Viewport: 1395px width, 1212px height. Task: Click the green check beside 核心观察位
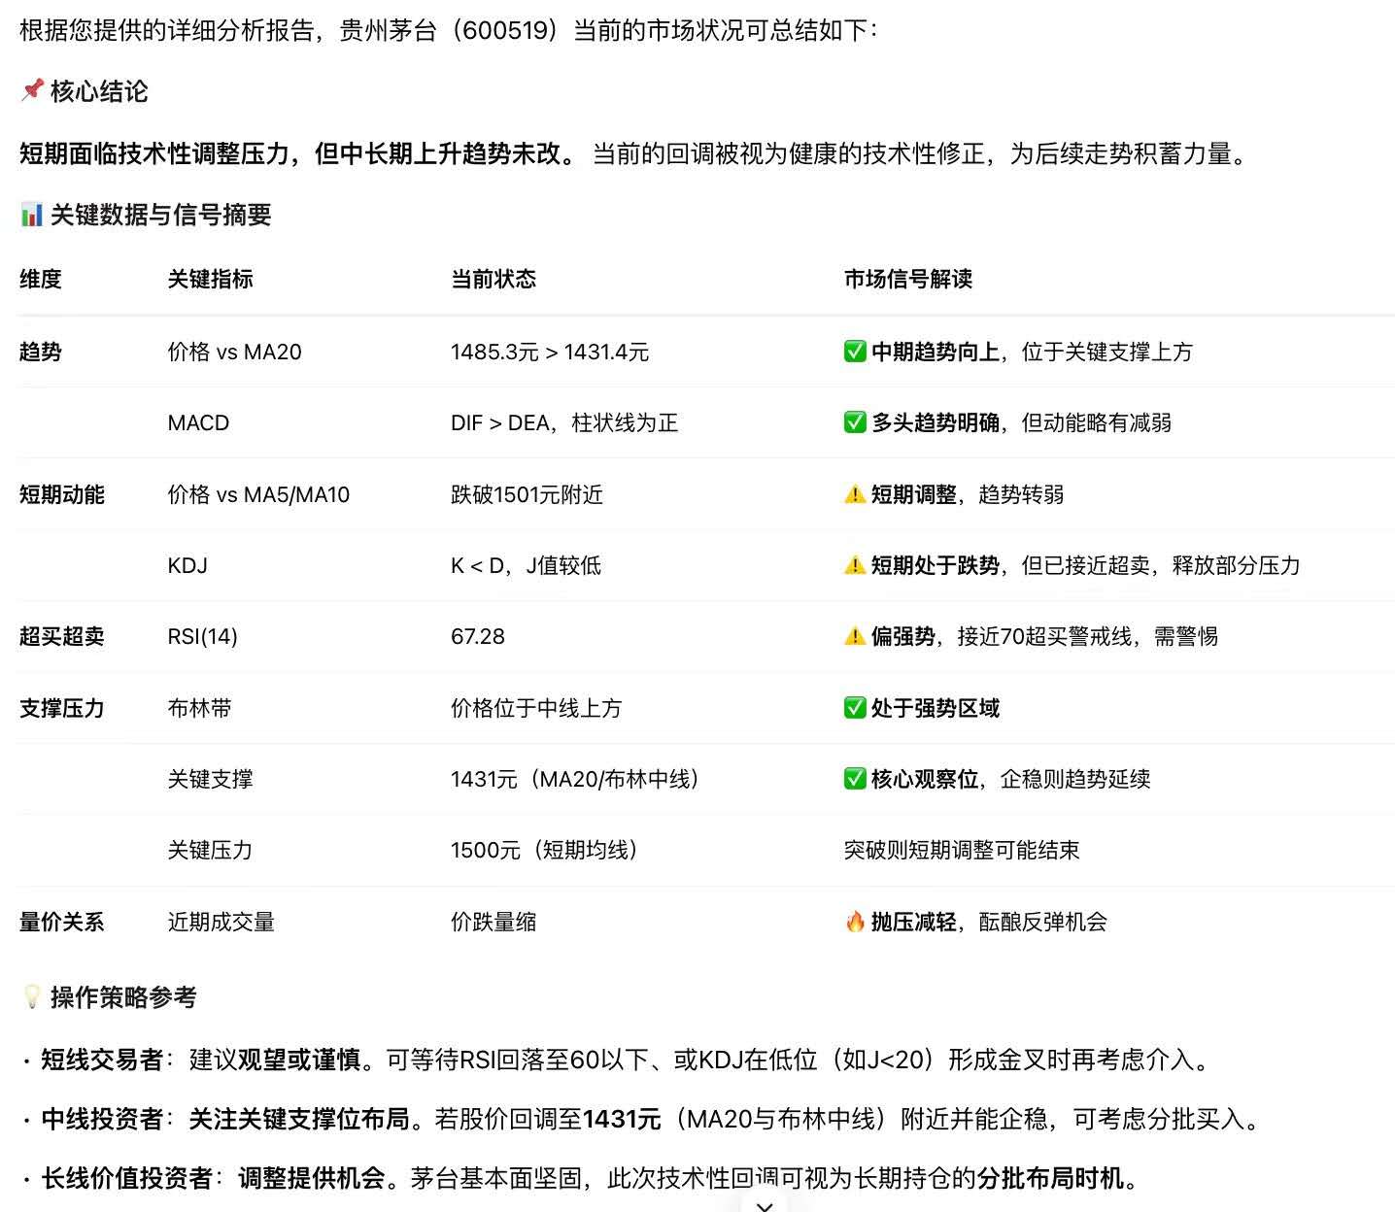click(855, 779)
